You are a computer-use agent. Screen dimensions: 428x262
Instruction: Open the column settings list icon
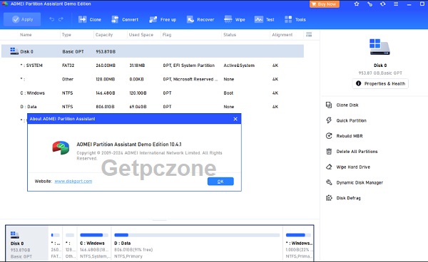point(309,34)
